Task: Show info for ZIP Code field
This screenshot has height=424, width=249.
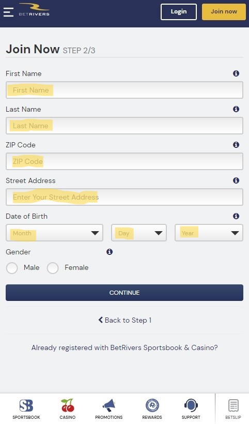Action: click(236, 145)
